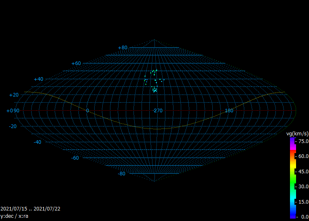Click the y:dec / x:ra axis caption
Screen dimensions: 309x221
[15, 216]
